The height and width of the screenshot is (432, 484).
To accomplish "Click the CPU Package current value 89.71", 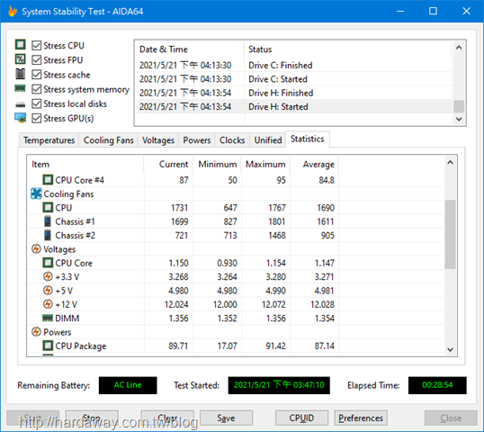I will [x=178, y=346].
